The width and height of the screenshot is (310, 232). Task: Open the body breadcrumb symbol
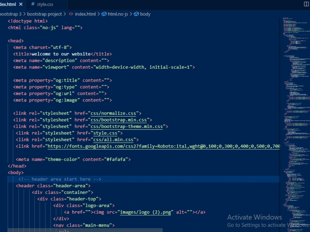(145, 14)
